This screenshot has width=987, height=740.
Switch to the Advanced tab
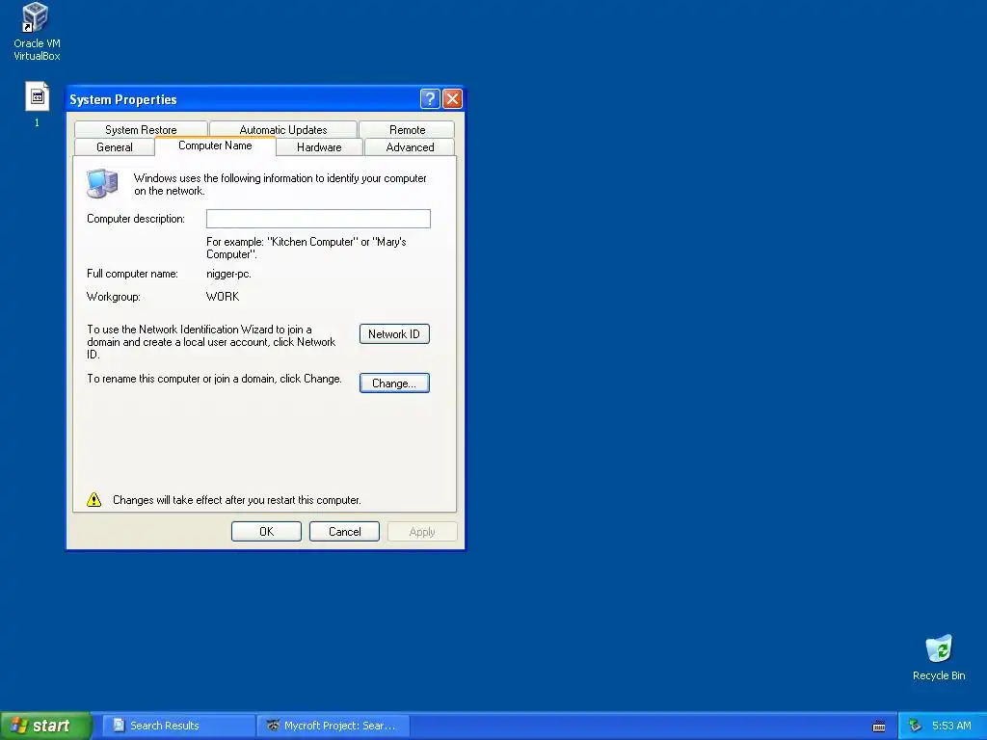click(x=410, y=147)
